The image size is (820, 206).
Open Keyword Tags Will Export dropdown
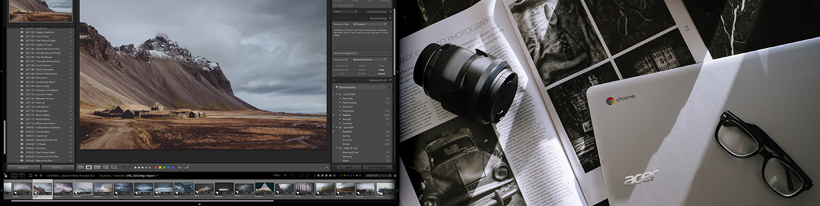pos(370,24)
